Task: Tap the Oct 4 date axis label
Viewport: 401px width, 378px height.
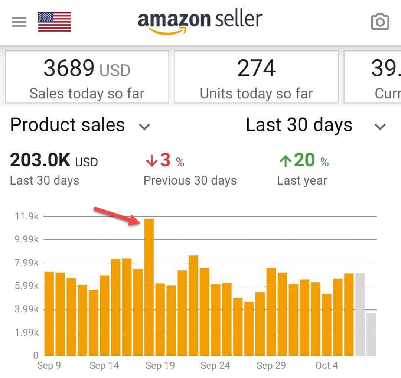Action: 327,366
